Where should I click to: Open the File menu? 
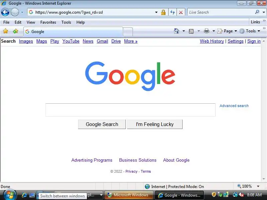[x=6, y=22]
